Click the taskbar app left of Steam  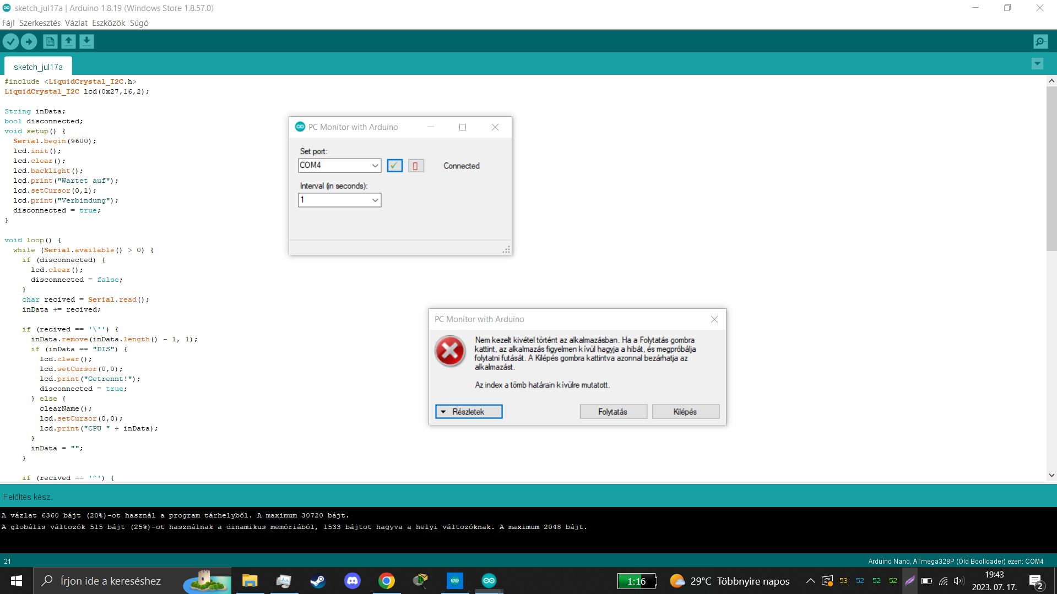tap(284, 581)
